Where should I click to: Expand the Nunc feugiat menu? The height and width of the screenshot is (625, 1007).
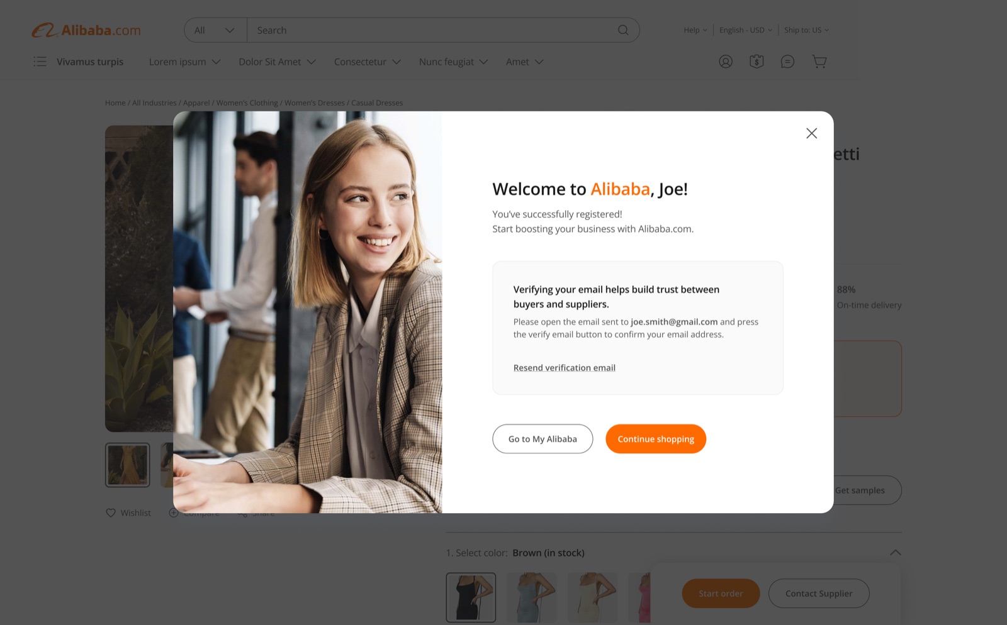454,62
